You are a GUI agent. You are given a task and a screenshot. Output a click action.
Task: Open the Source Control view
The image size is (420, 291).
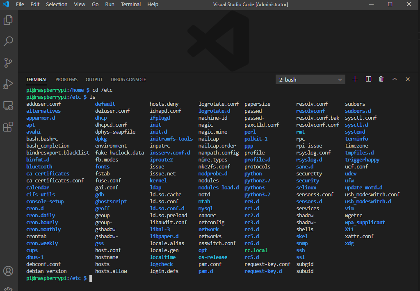click(8, 63)
